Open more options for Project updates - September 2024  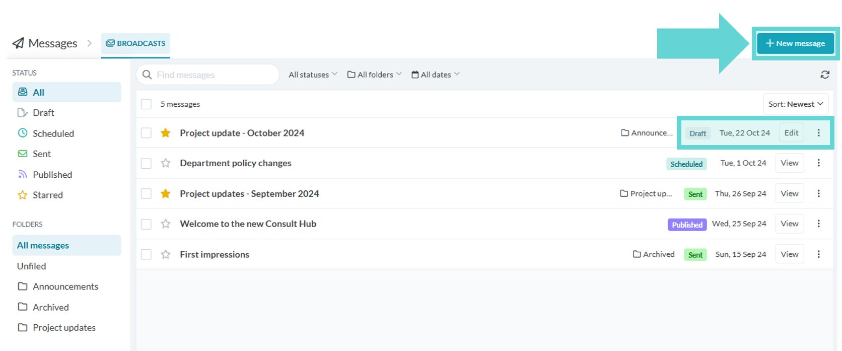point(818,193)
